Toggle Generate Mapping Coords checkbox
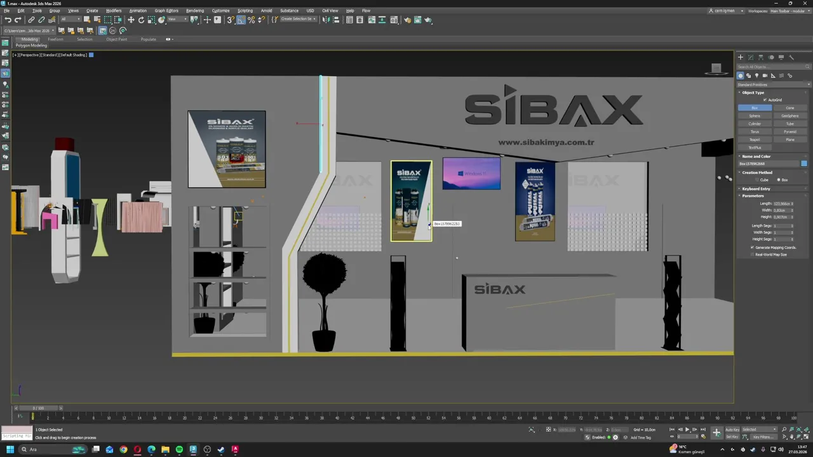 (753, 248)
